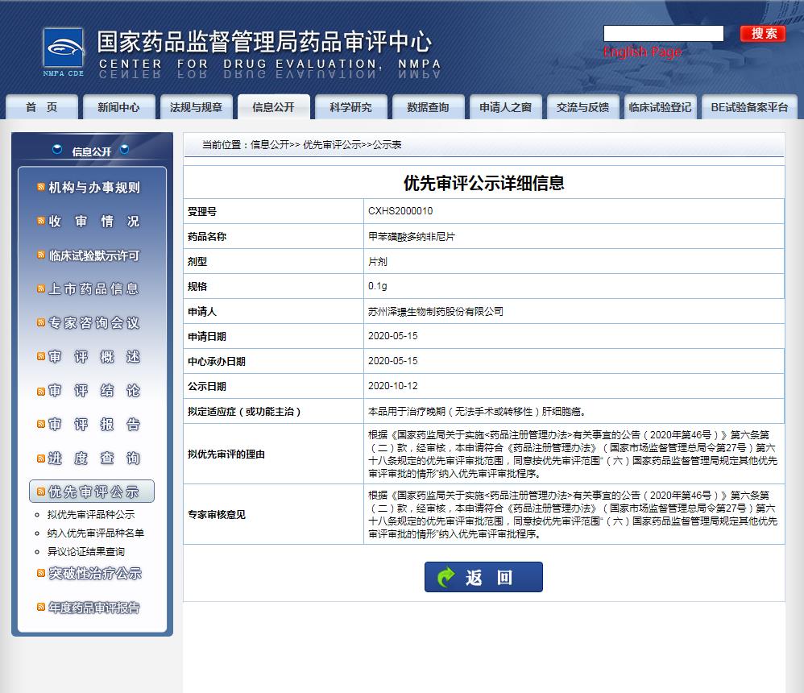Click the 专家审核意见 row label
The image size is (804, 693).
point(217,514)
